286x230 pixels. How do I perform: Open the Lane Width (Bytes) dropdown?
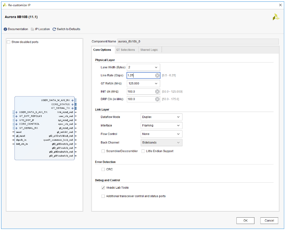tap(143, 67)
